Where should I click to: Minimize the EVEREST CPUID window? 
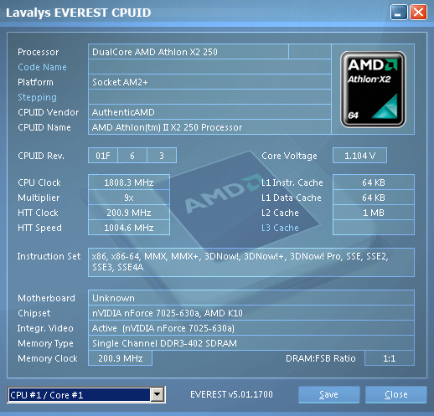pyautogui.click(x=399, y=13)
